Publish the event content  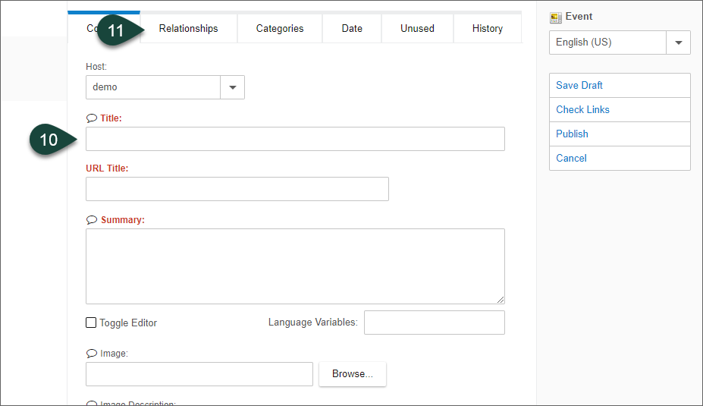pyautogui.click(x=572, y=134)
